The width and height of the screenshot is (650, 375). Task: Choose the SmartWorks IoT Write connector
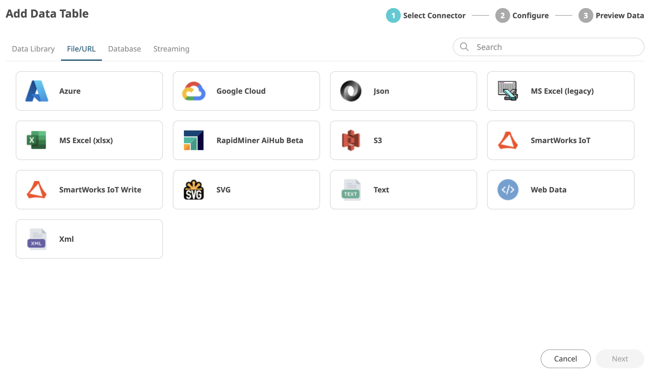(x=89, y=190)
